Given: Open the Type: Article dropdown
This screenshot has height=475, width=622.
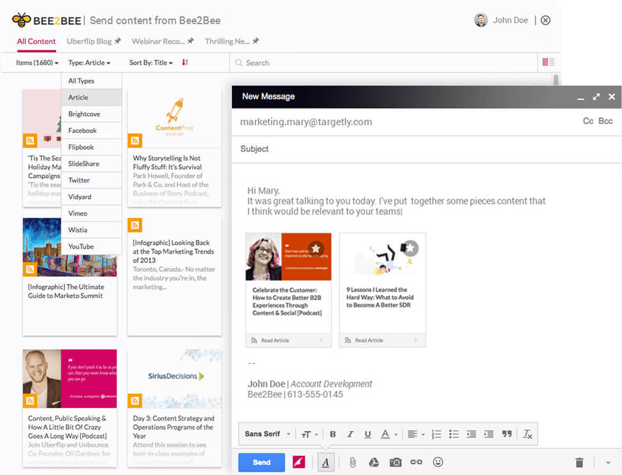Looking at the screenshot, I should (x=89, y=63).
